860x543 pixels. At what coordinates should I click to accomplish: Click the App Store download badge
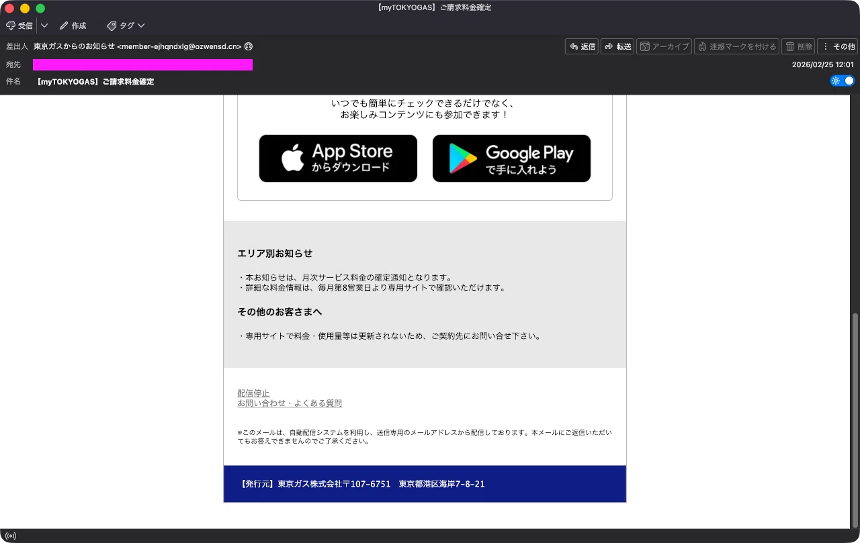(x=338, y=158)
